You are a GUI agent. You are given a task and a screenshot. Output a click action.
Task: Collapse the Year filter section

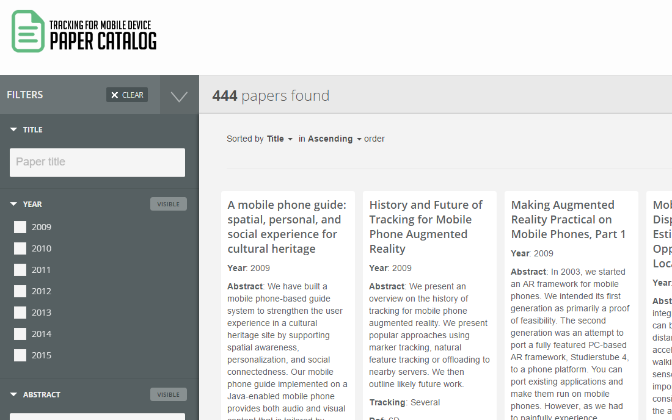tap(13, 205)
